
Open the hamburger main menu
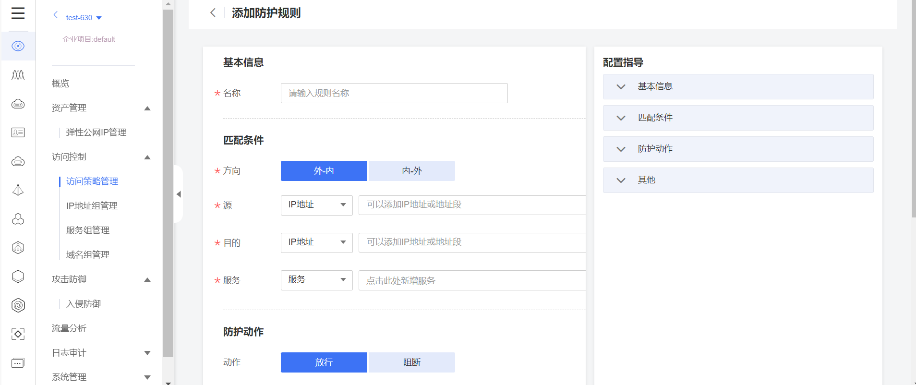(18, 13)
